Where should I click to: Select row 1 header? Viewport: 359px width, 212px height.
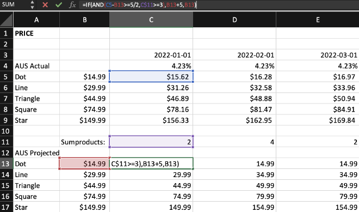pos(7,33)
